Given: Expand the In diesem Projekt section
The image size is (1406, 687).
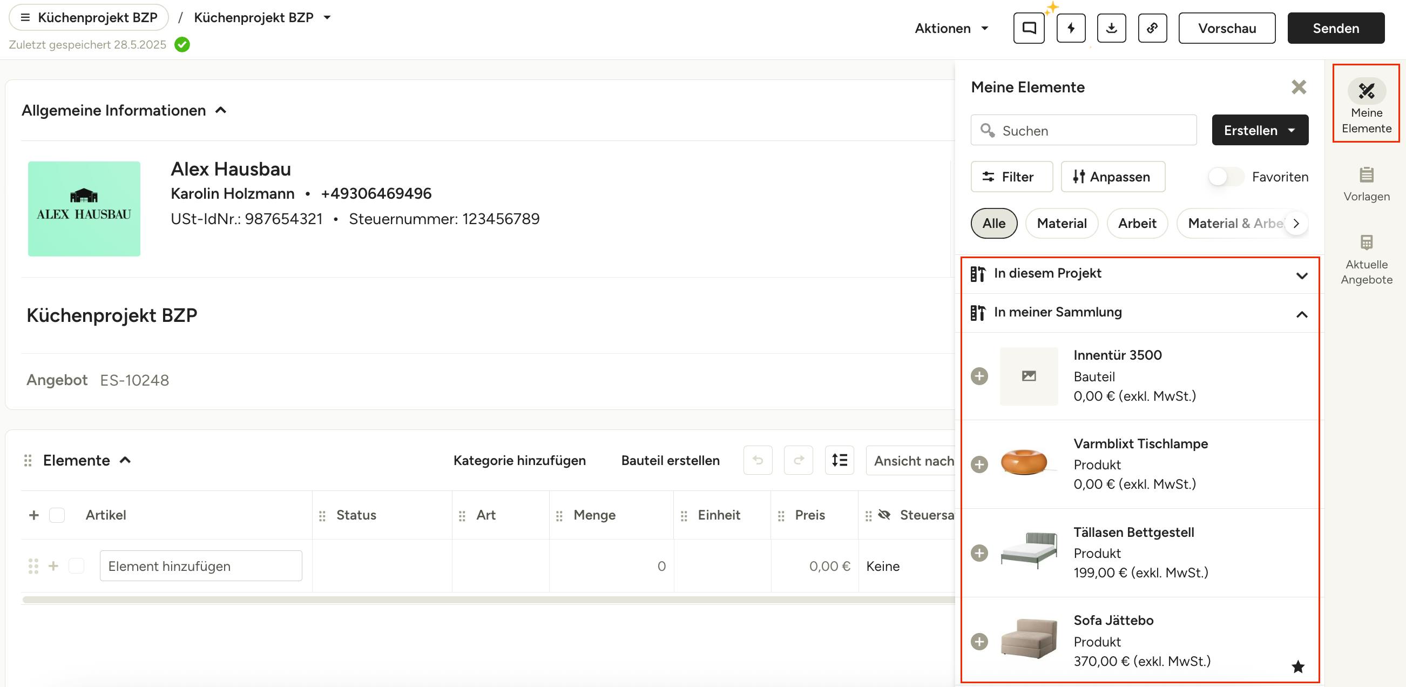Looking at the screenshot, I should (1140, 274).
